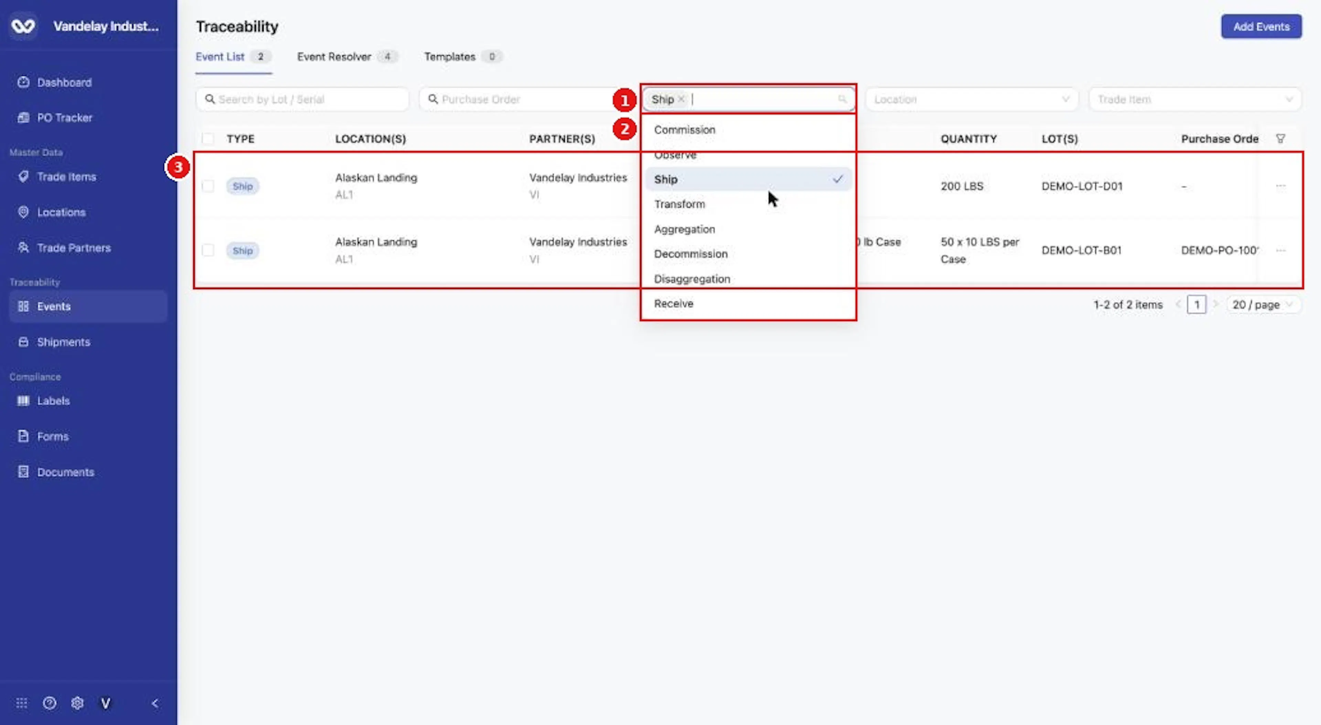Open Shipments box icon
Image resolution: width=1321 pixels, height=725 pixels.
pos(23,342)
